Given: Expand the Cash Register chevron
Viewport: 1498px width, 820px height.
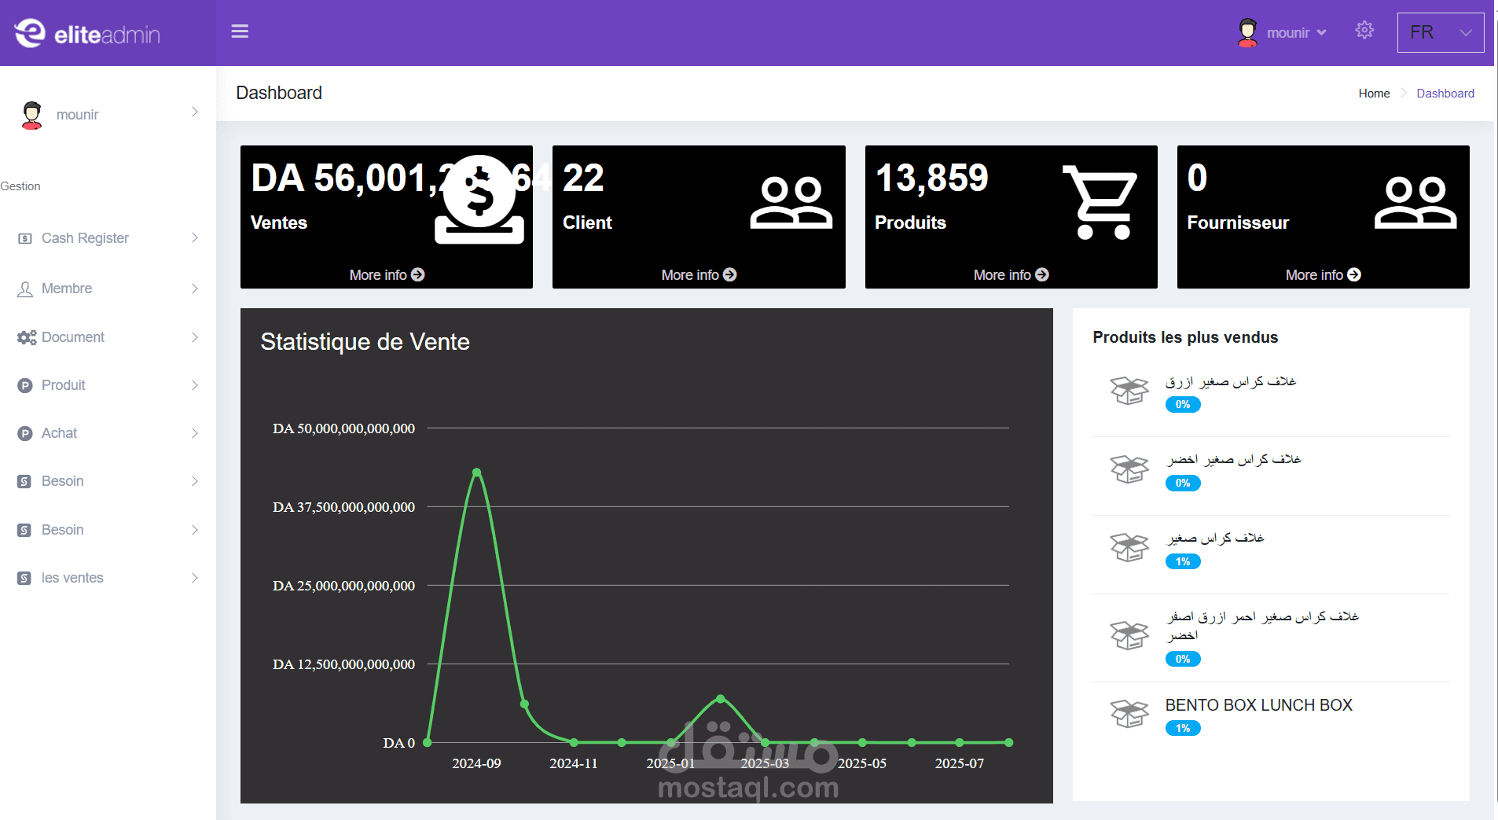Looking at the screenshot, I should [195, 237].
